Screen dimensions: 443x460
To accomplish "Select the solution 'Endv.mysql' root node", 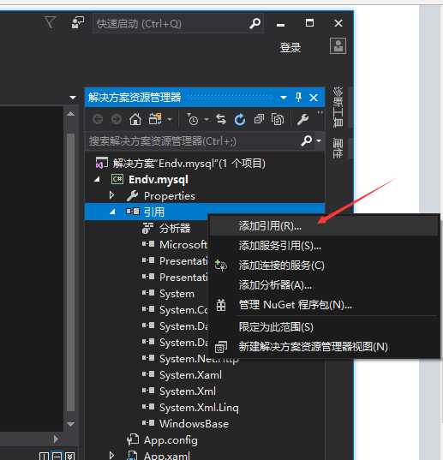I will (189, 163).
